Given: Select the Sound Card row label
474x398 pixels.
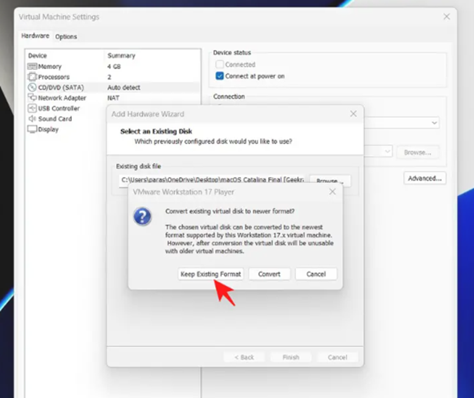Looking at the screenshot, I should [x=55, y=119].
